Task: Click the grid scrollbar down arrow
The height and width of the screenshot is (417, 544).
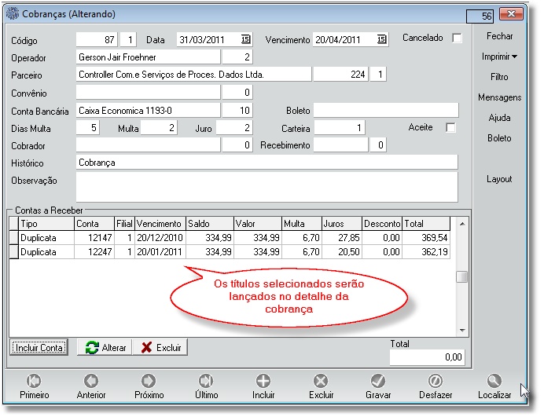Action: [462, 330]
